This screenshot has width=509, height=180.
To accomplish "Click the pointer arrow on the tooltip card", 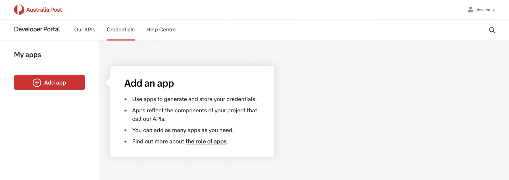I will coord(108,82).
